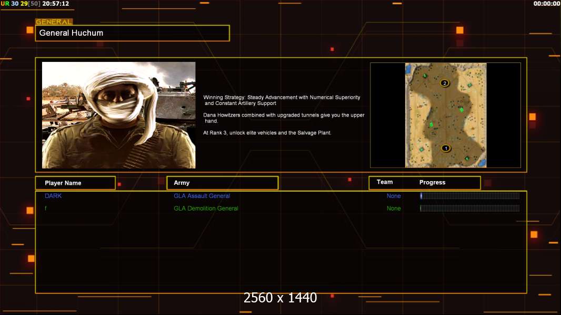Click the General Huchum portrait image

[118, 115]
